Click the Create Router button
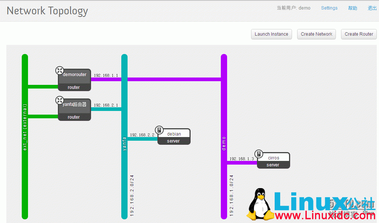Screen dimensions: 379x223 (x=358, y=34)
